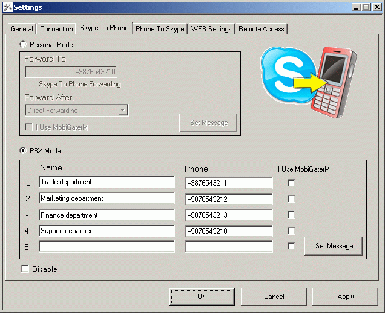The width and height of the screenshot is (385, 313).
Task: Check MobiGaterM box for Finance department
Action: [x=292, y=215]
